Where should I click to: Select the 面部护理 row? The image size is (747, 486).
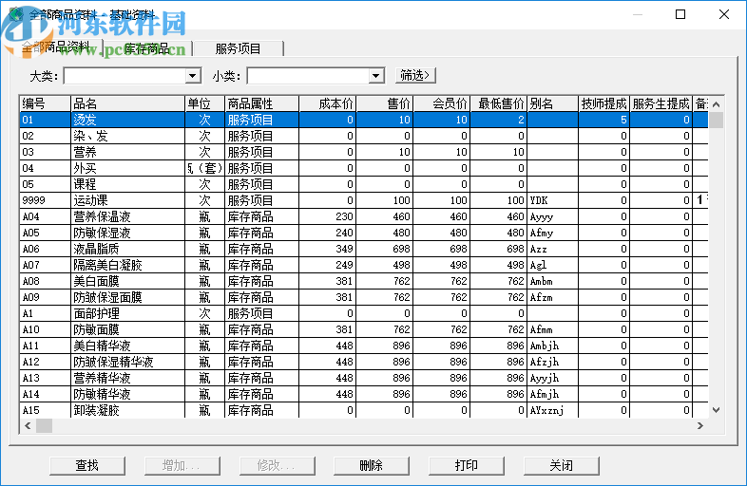[364, 313]
